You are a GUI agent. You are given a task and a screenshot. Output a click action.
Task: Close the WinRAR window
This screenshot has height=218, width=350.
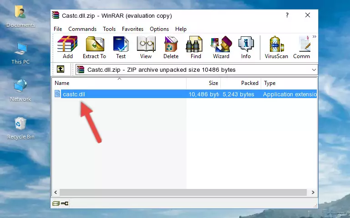tap(308, 15)
